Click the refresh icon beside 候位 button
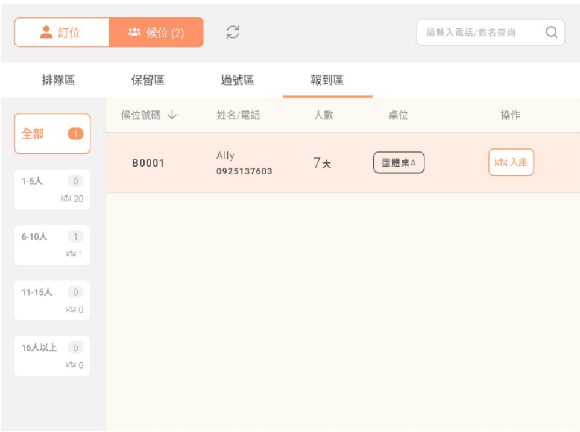This screenshot has height=432, width=580. 233,33
